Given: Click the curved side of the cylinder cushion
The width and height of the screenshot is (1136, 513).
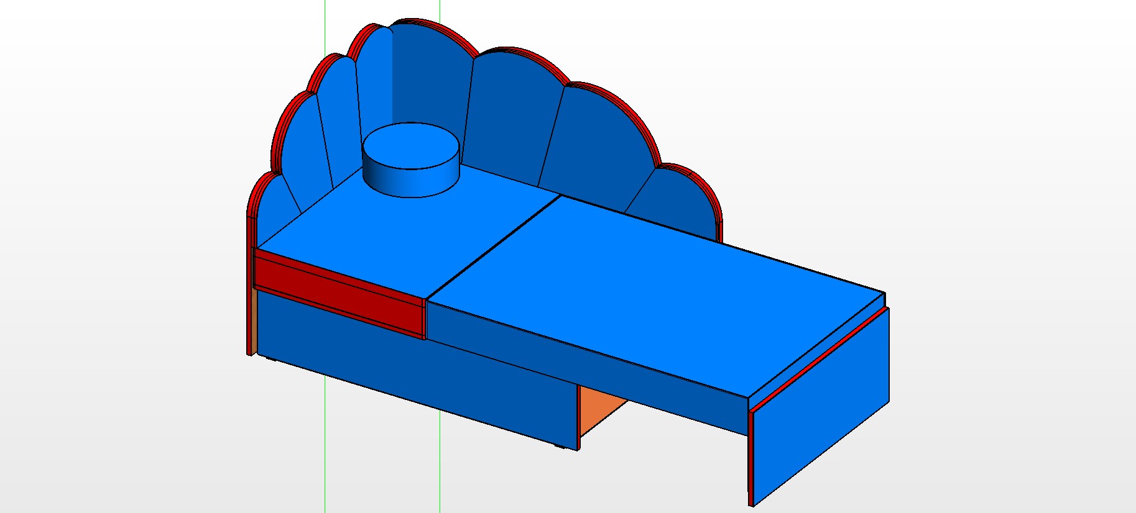Looking at the screenshot, I should click(x=411, y=183).
